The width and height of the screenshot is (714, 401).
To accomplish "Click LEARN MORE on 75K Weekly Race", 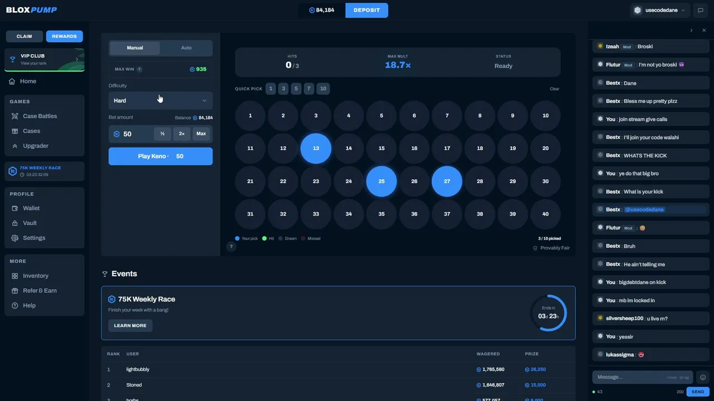I will coord(131,326).
